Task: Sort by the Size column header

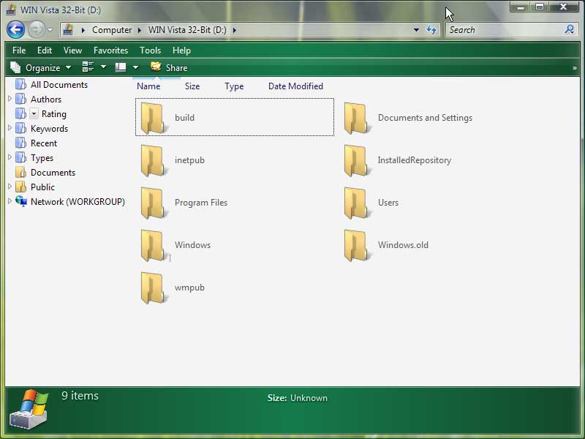Action: coord(192,86)
